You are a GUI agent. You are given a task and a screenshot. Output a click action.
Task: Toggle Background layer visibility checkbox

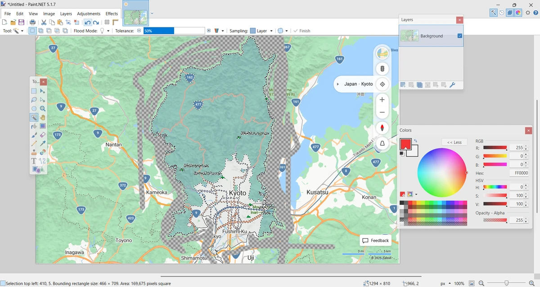coord(460,36)
